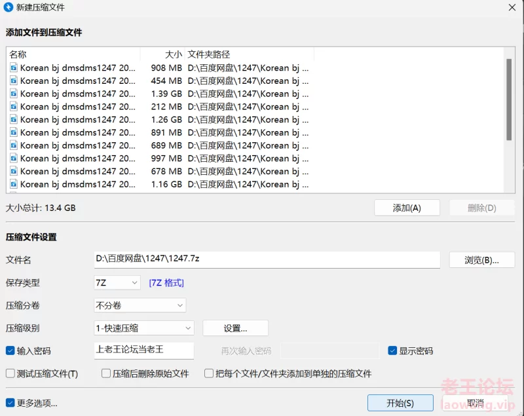Open the 压缩级别 1-快速压缩 dropdown
Image resolution: width=524 pixels, height=416 pixels.
click(x=144, y=328)
